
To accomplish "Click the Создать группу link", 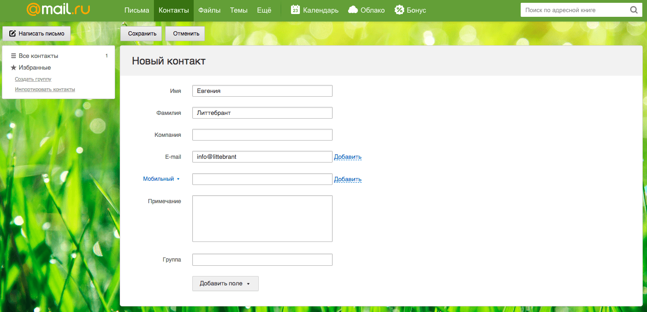I will coord(33,79).
